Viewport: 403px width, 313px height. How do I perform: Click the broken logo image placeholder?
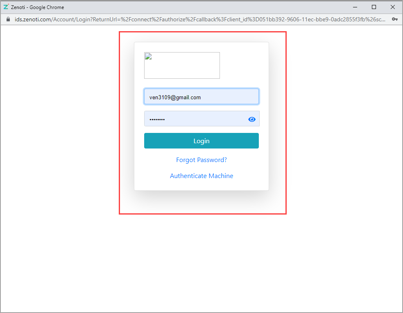[182, 65]
